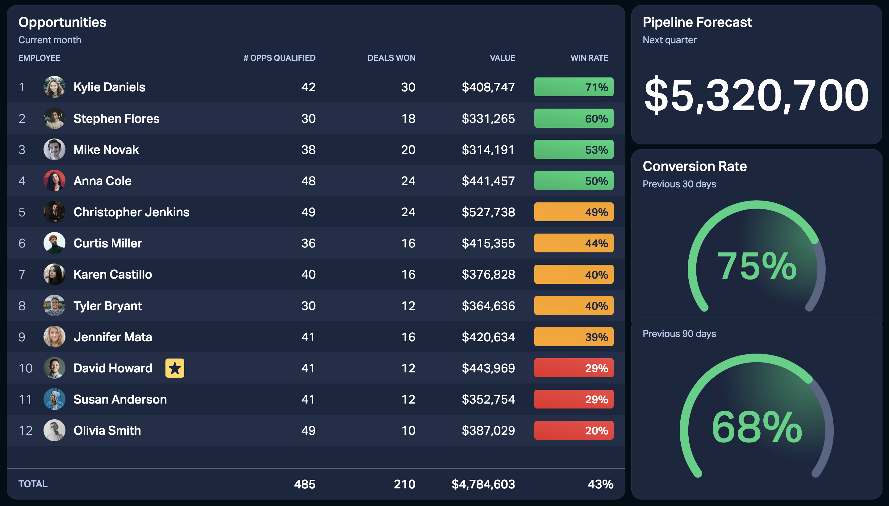Click the # Opps Qualified column header

coord(279,58)
